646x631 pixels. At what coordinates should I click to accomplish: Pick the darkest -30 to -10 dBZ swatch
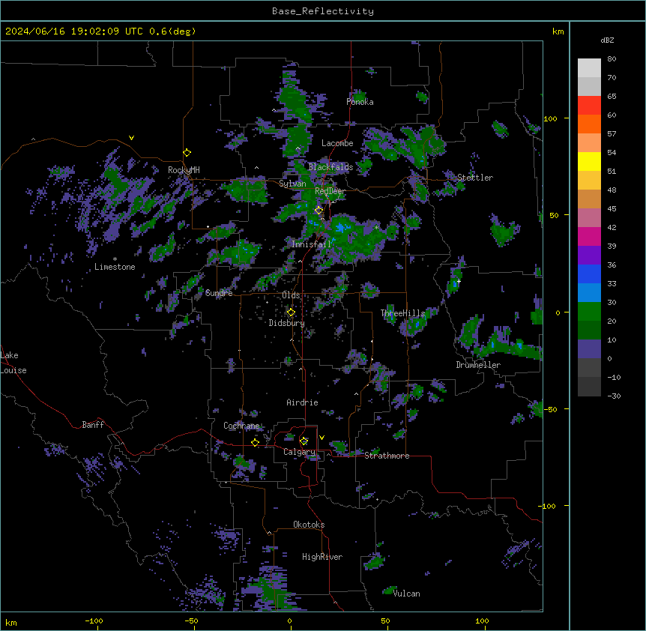tap(589, 387)
